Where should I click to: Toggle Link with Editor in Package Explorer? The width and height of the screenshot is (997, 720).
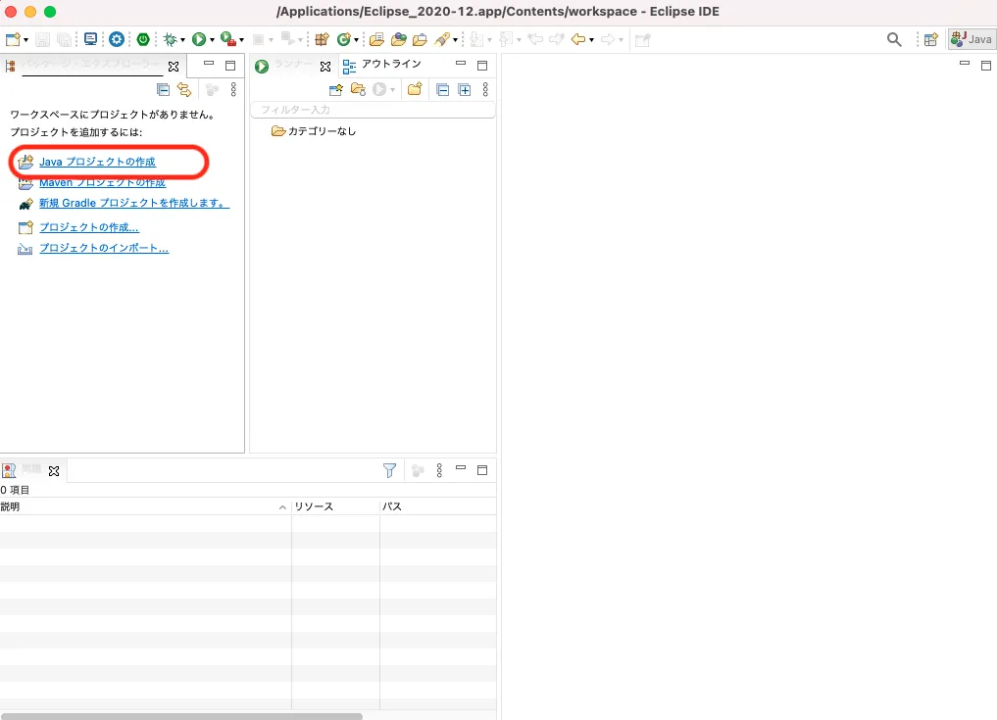click(184, 89)
